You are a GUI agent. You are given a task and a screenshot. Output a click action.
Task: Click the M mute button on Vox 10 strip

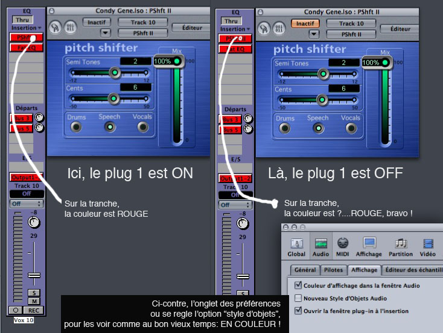34,300
